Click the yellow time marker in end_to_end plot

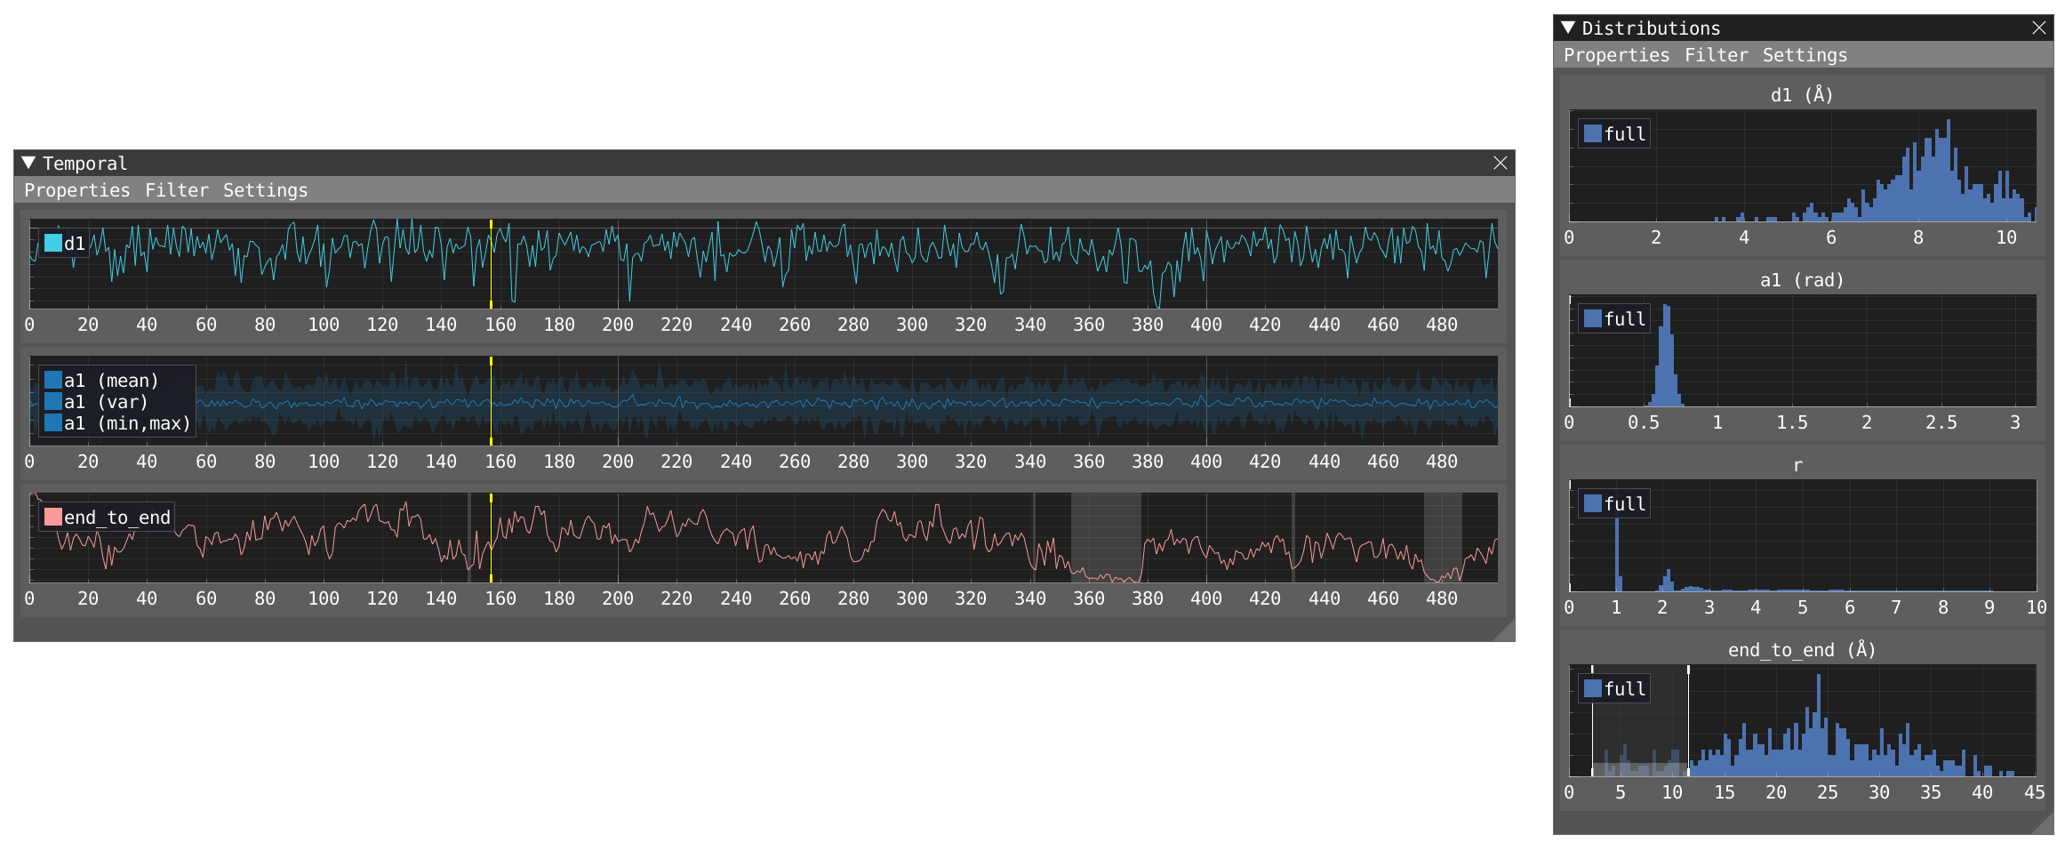(491, 538)
